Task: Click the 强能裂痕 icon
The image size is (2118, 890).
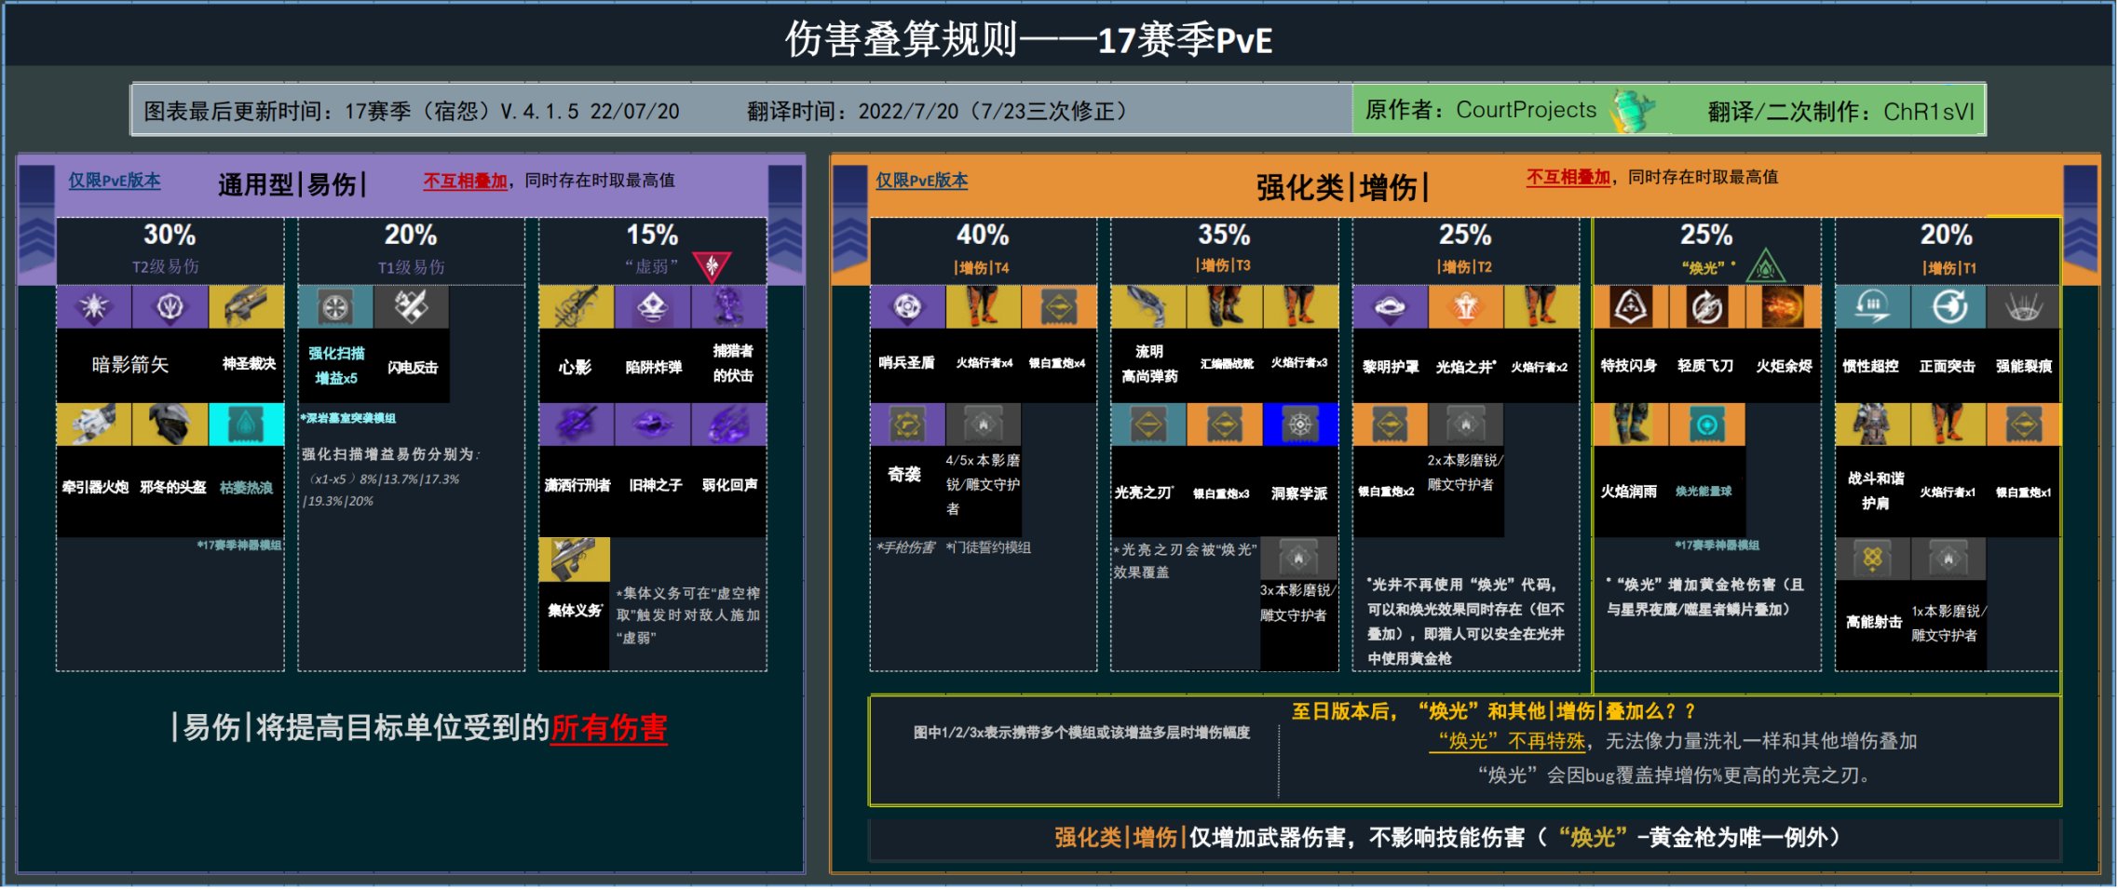Action: 2023,307
